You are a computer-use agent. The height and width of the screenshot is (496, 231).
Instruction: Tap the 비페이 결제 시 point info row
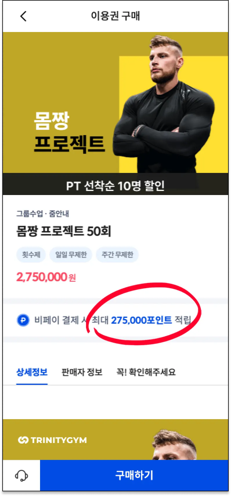click(115, 320)
